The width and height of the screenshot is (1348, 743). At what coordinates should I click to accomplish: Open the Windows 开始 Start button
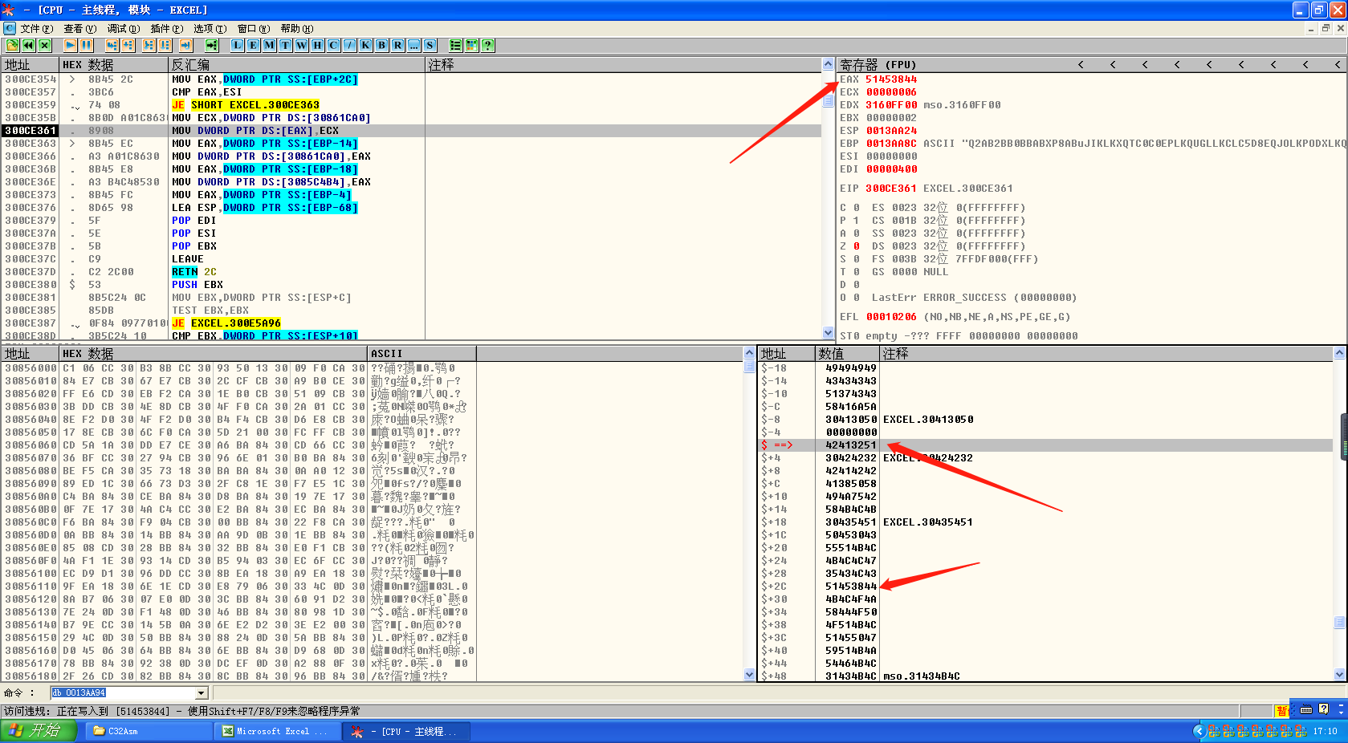point(39,731)
